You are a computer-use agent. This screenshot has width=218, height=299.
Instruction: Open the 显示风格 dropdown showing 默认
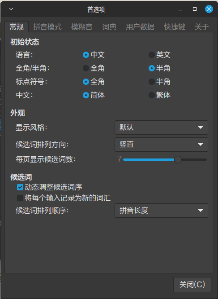[161, 128]
